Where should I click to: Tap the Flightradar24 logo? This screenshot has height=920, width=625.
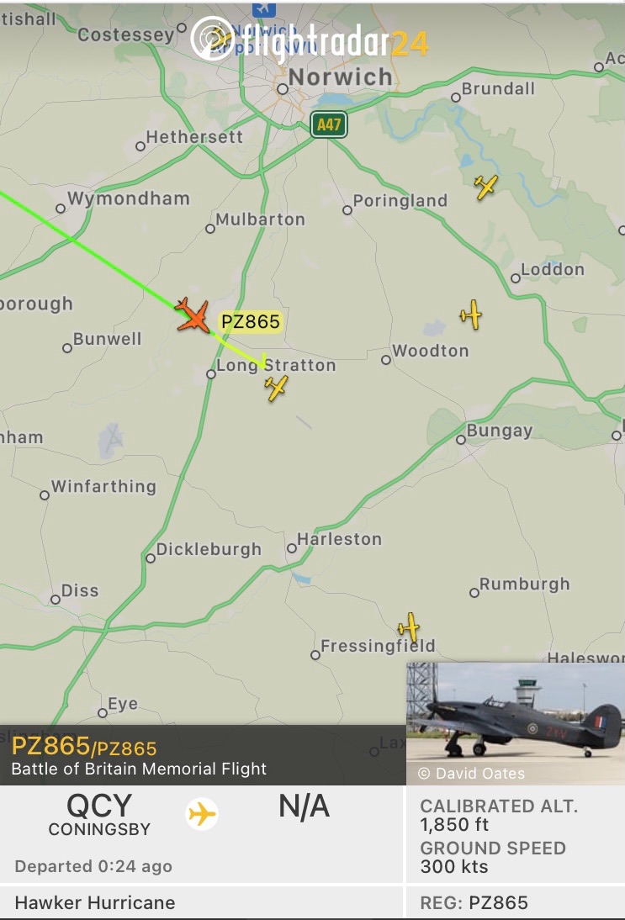310,40
